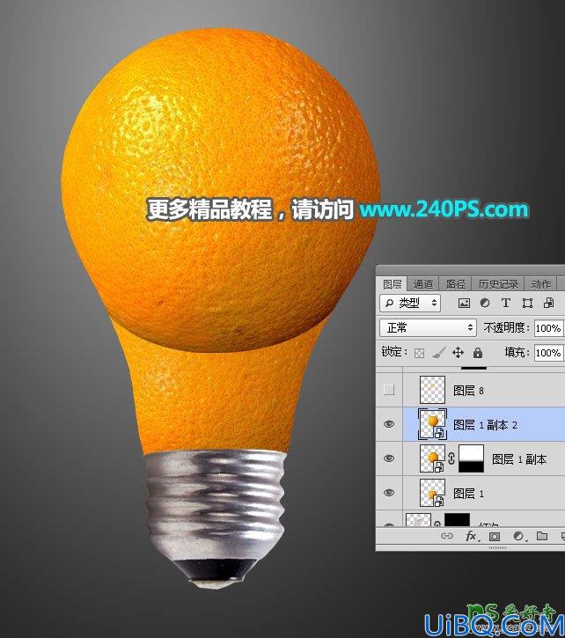Open the fx layer style menu
565x638 pixels.
point(473,536)
